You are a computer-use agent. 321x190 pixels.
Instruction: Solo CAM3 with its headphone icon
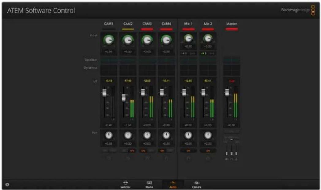147,158
